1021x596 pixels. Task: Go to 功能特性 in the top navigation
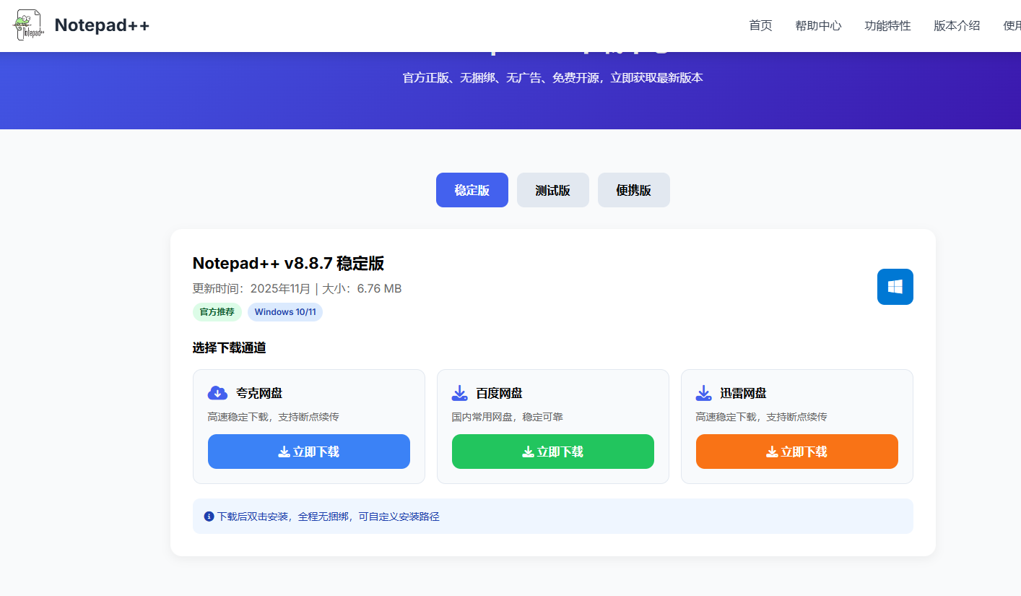coord(887,25)
